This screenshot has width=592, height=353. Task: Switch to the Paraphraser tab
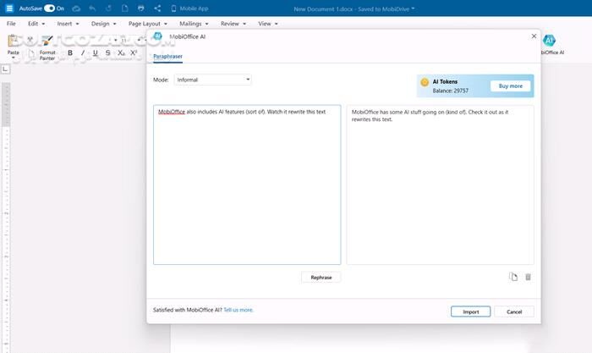(x=167, y=56)
